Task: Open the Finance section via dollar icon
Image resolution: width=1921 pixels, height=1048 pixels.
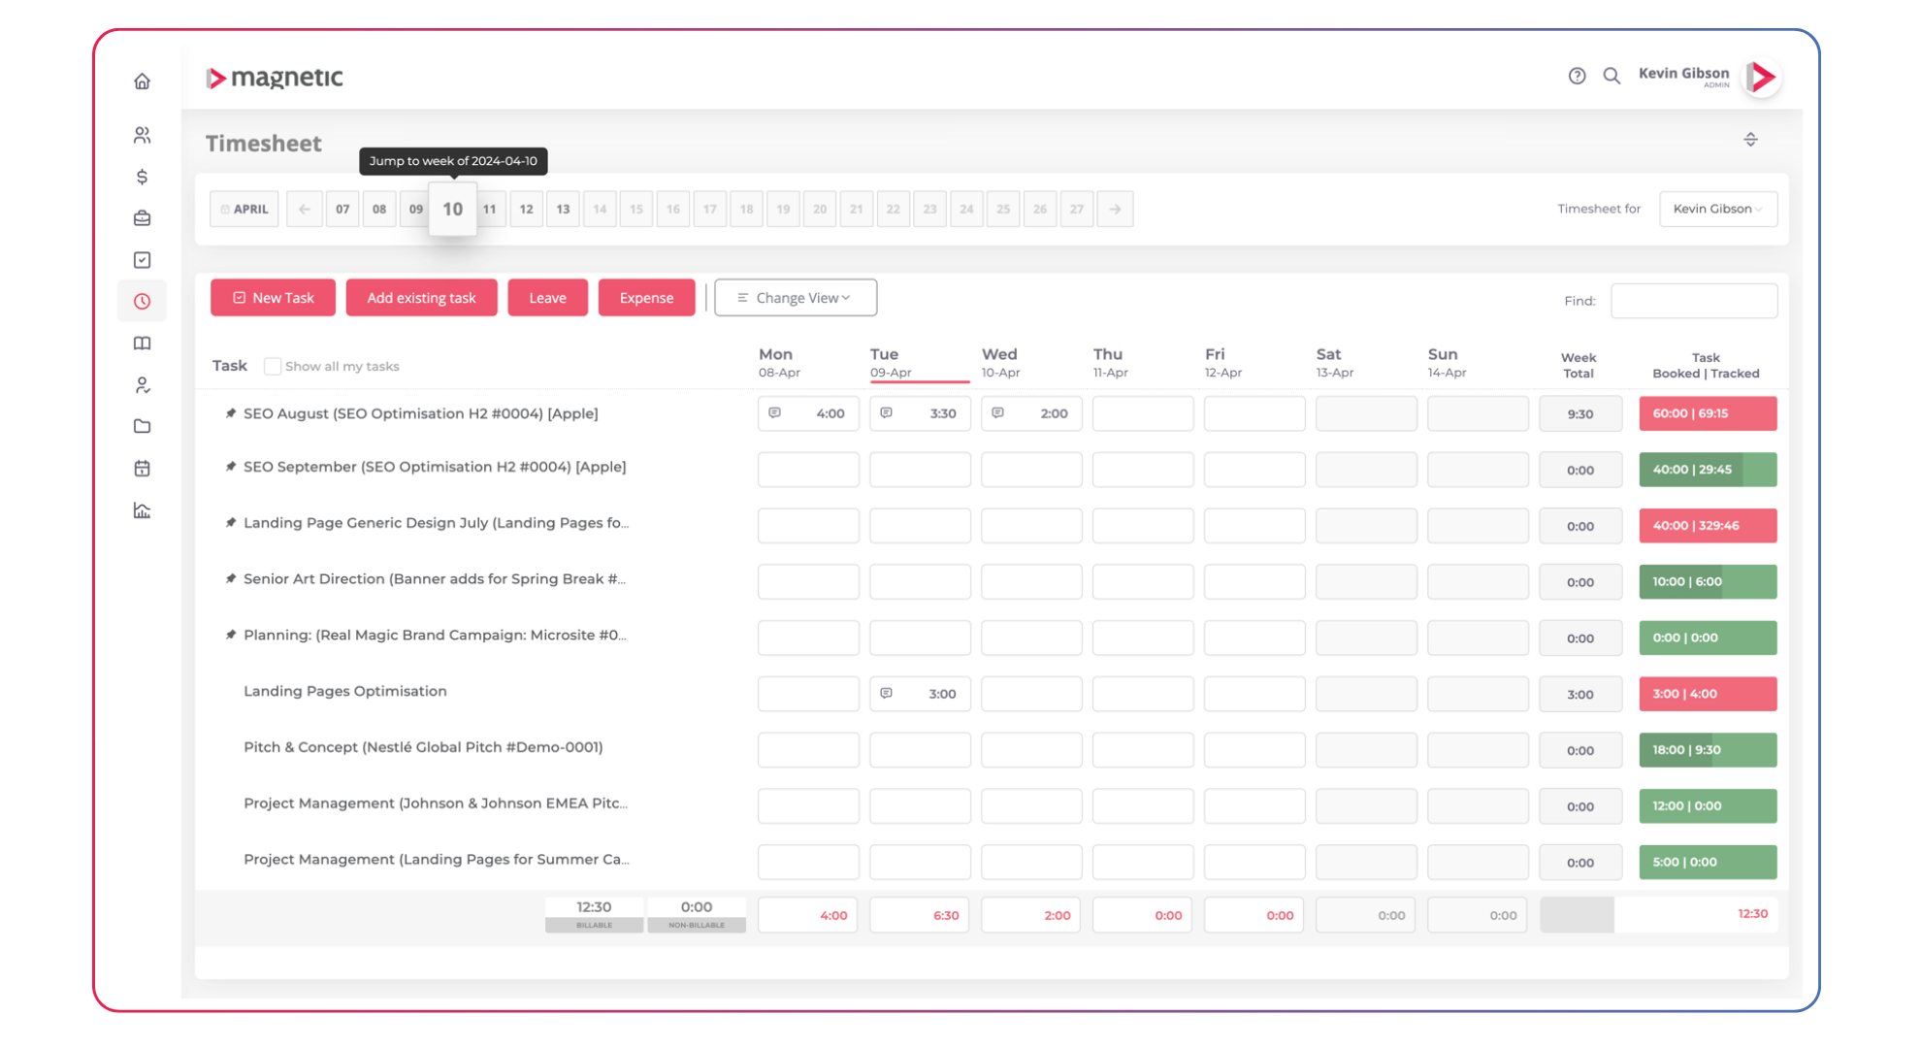Action: [x=143, y=177]
